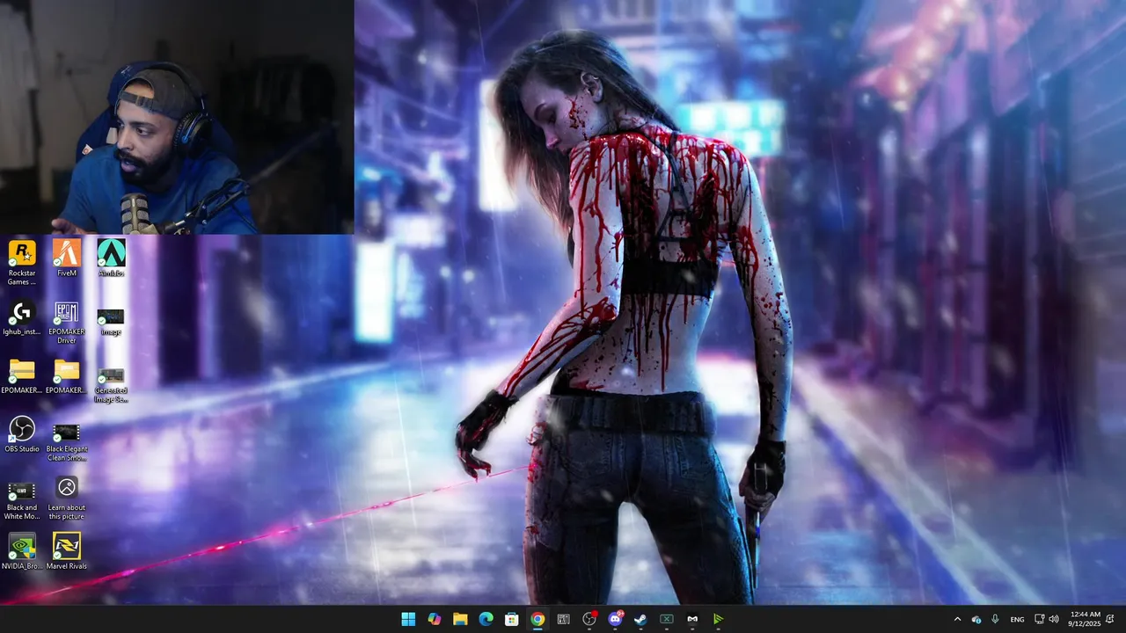Open the Aimlabs desktop icon
Viewport: 1126px width, 633px height.
tap(111, 258)
